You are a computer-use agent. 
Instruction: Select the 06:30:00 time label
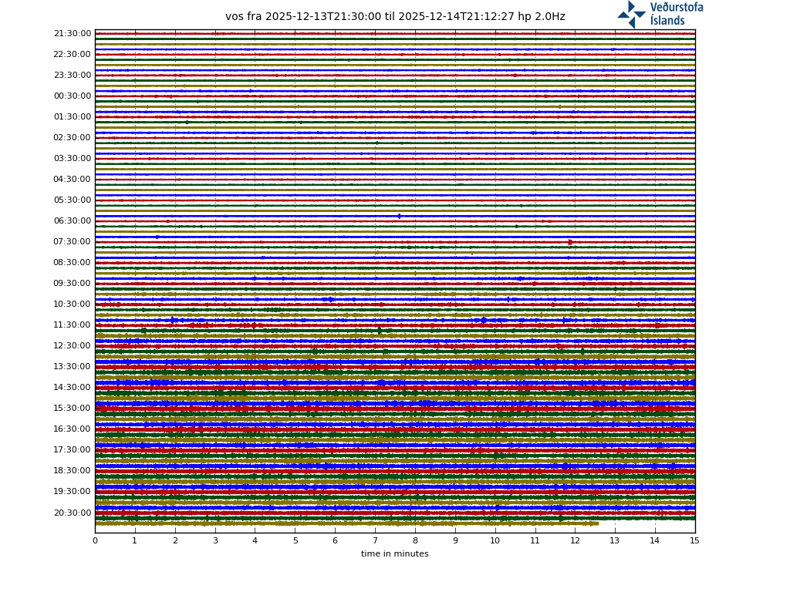tap(73, 221)
